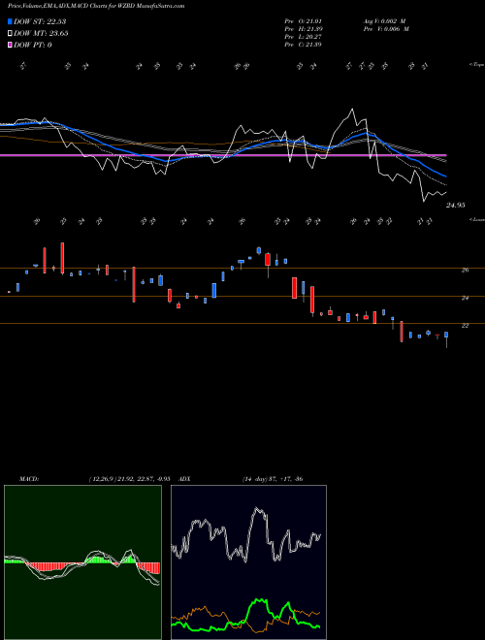Image resolution: width=485 pixels, height=640 pixels.
Task: Click the '<Tops' marker label
Action: (x=476, y=65)
